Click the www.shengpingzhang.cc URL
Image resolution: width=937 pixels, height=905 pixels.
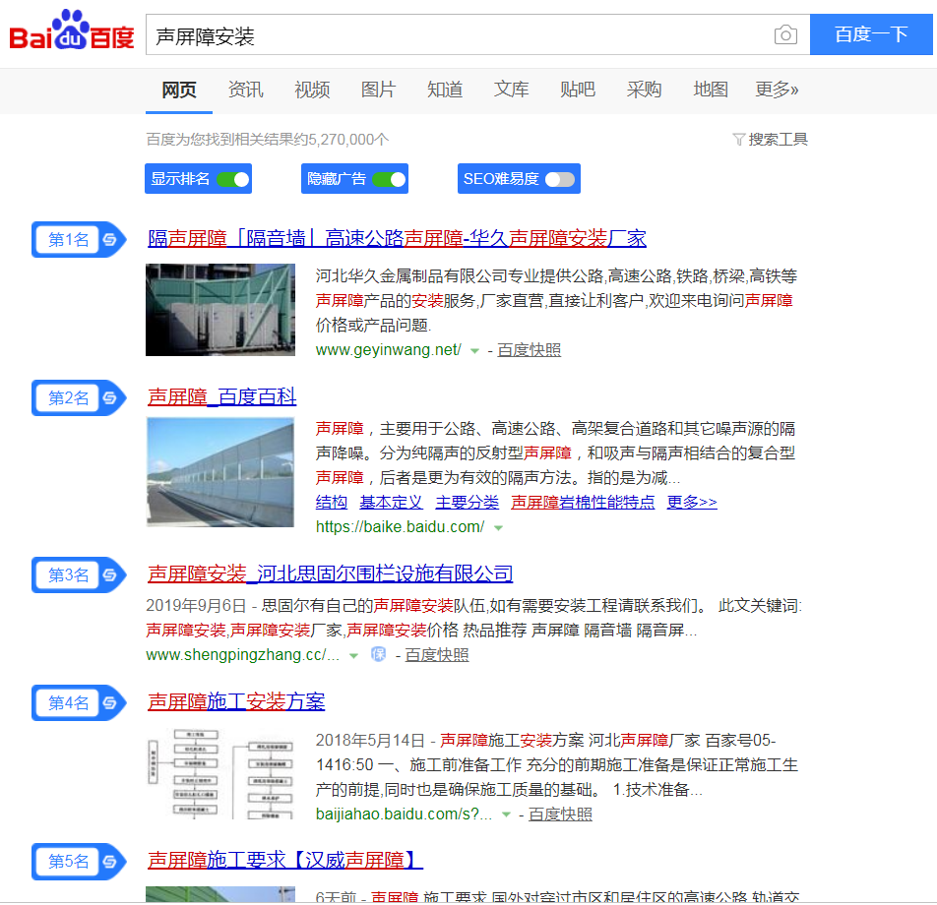(242, 655)
